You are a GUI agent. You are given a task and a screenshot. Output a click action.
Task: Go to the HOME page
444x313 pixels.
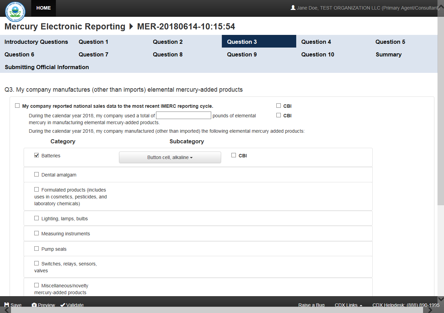click(44, 8)
